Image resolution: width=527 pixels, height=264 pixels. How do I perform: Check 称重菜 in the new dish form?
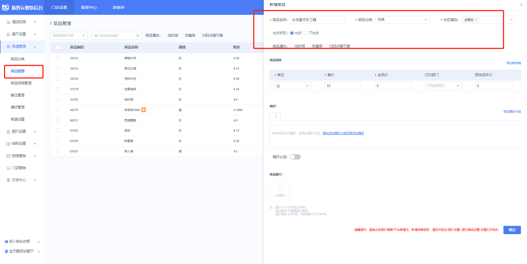point(309,46)
